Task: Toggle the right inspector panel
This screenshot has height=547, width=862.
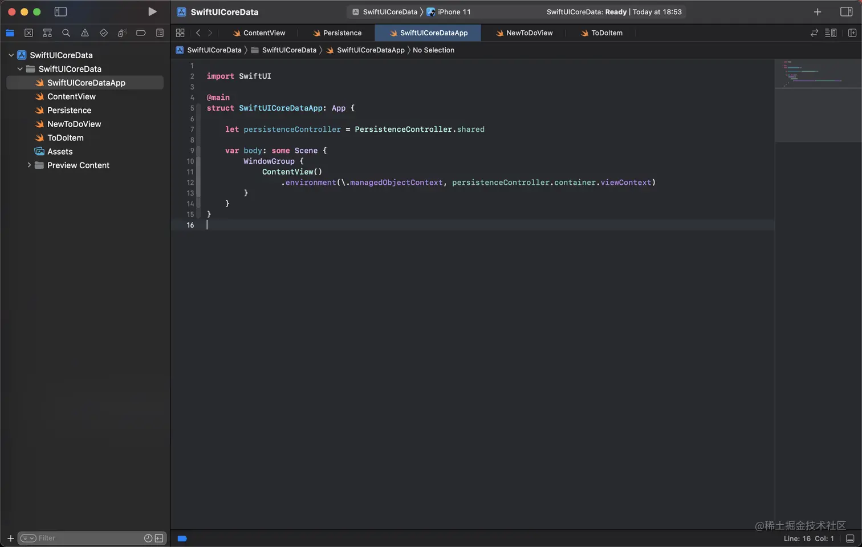Action: (x=846, y=12)
